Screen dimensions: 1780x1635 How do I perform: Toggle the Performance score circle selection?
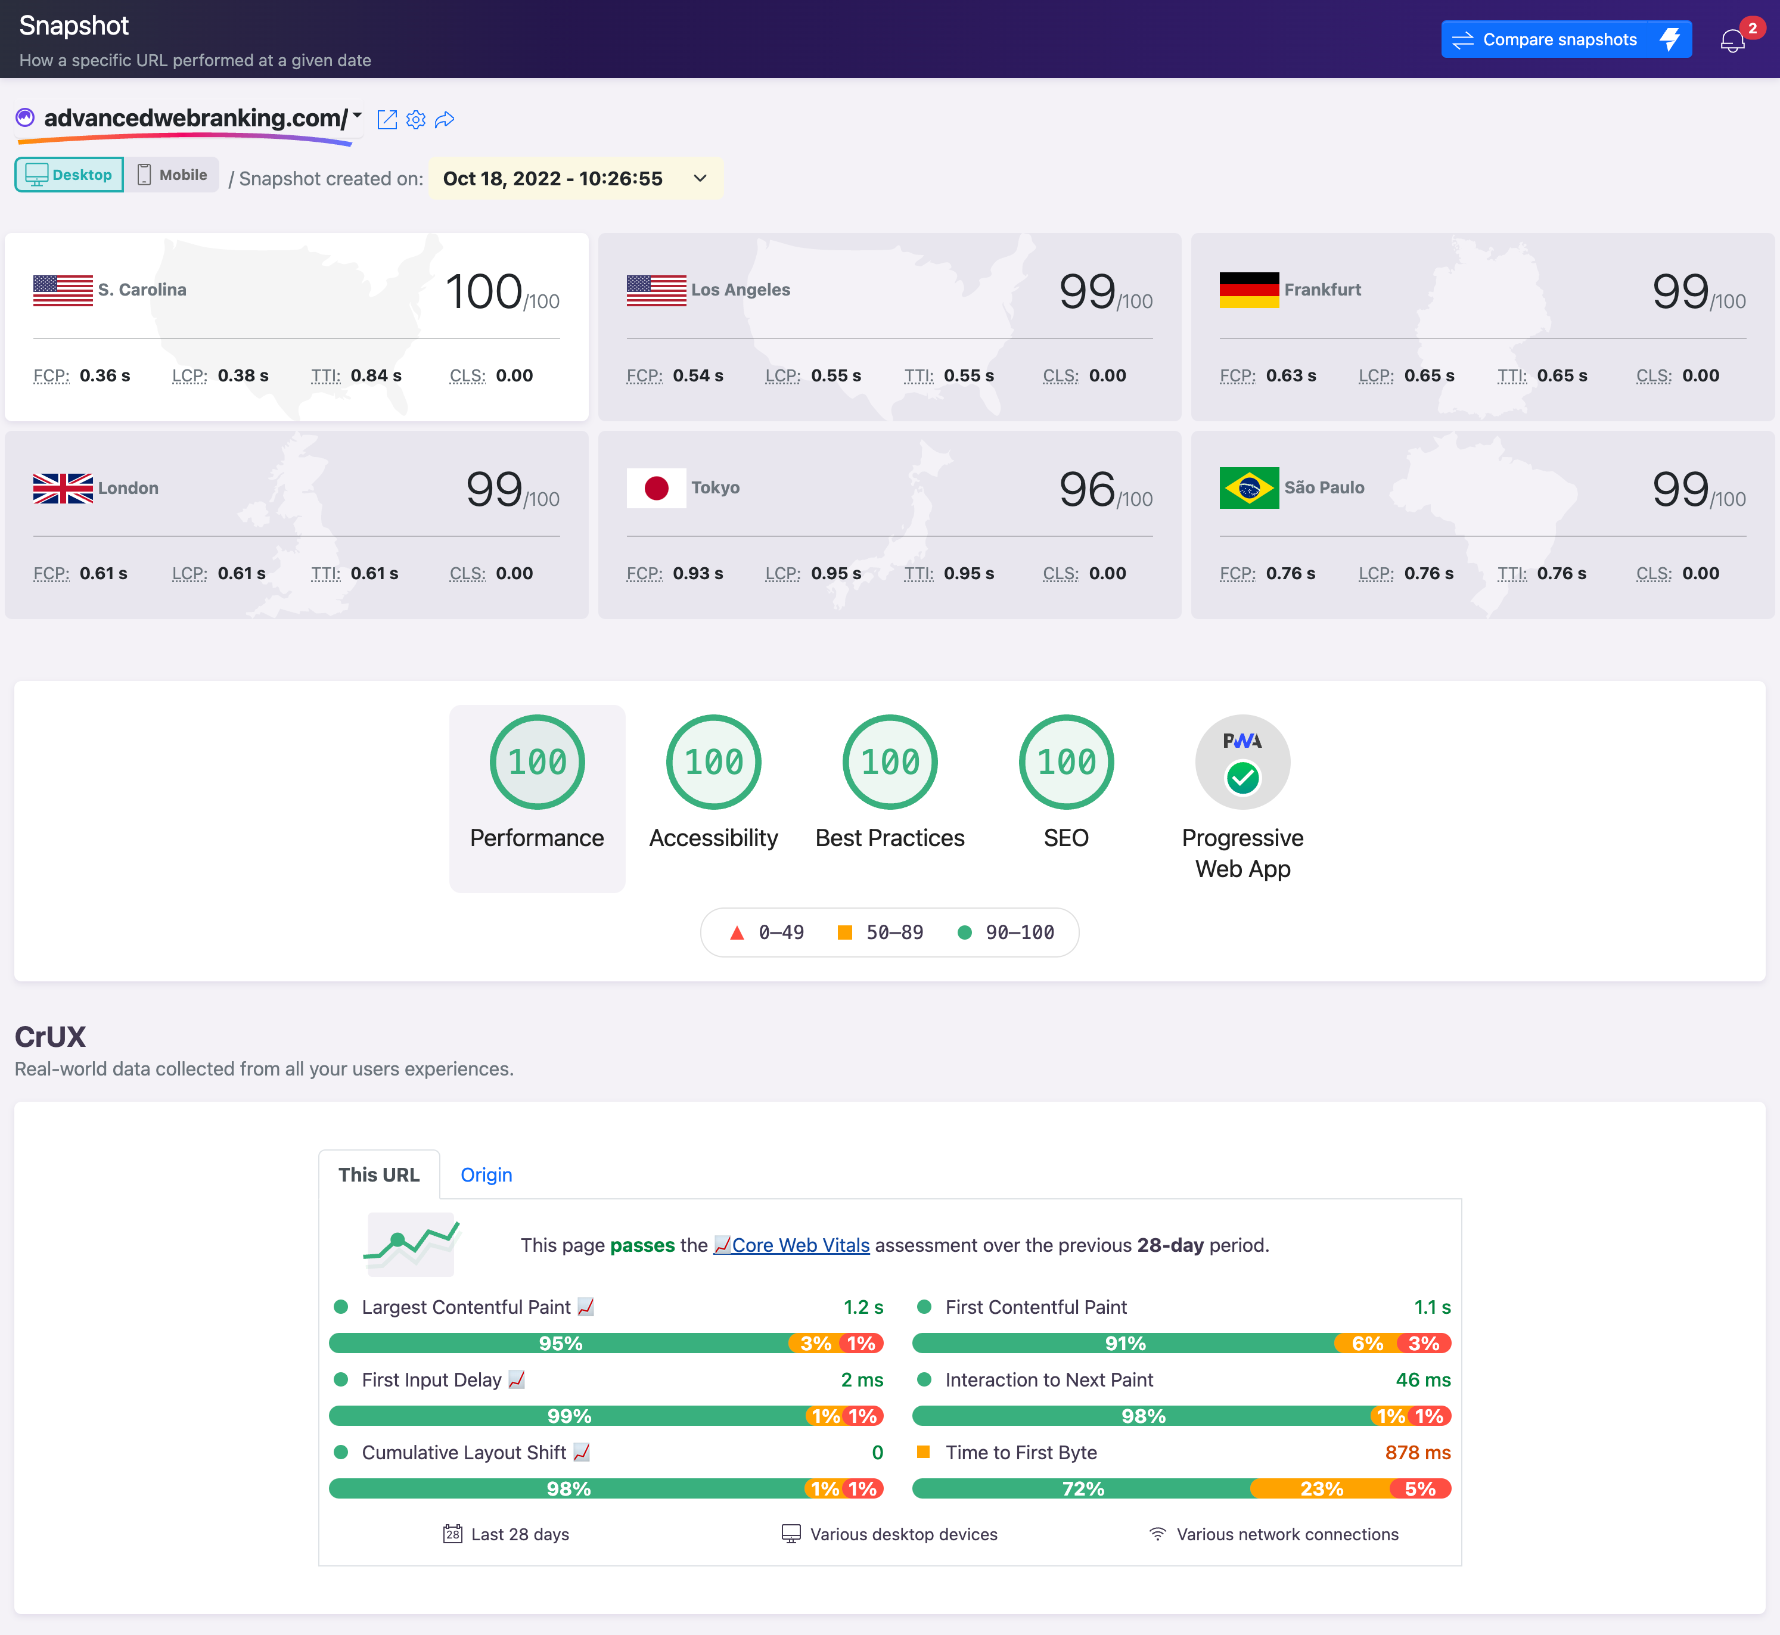536,761
